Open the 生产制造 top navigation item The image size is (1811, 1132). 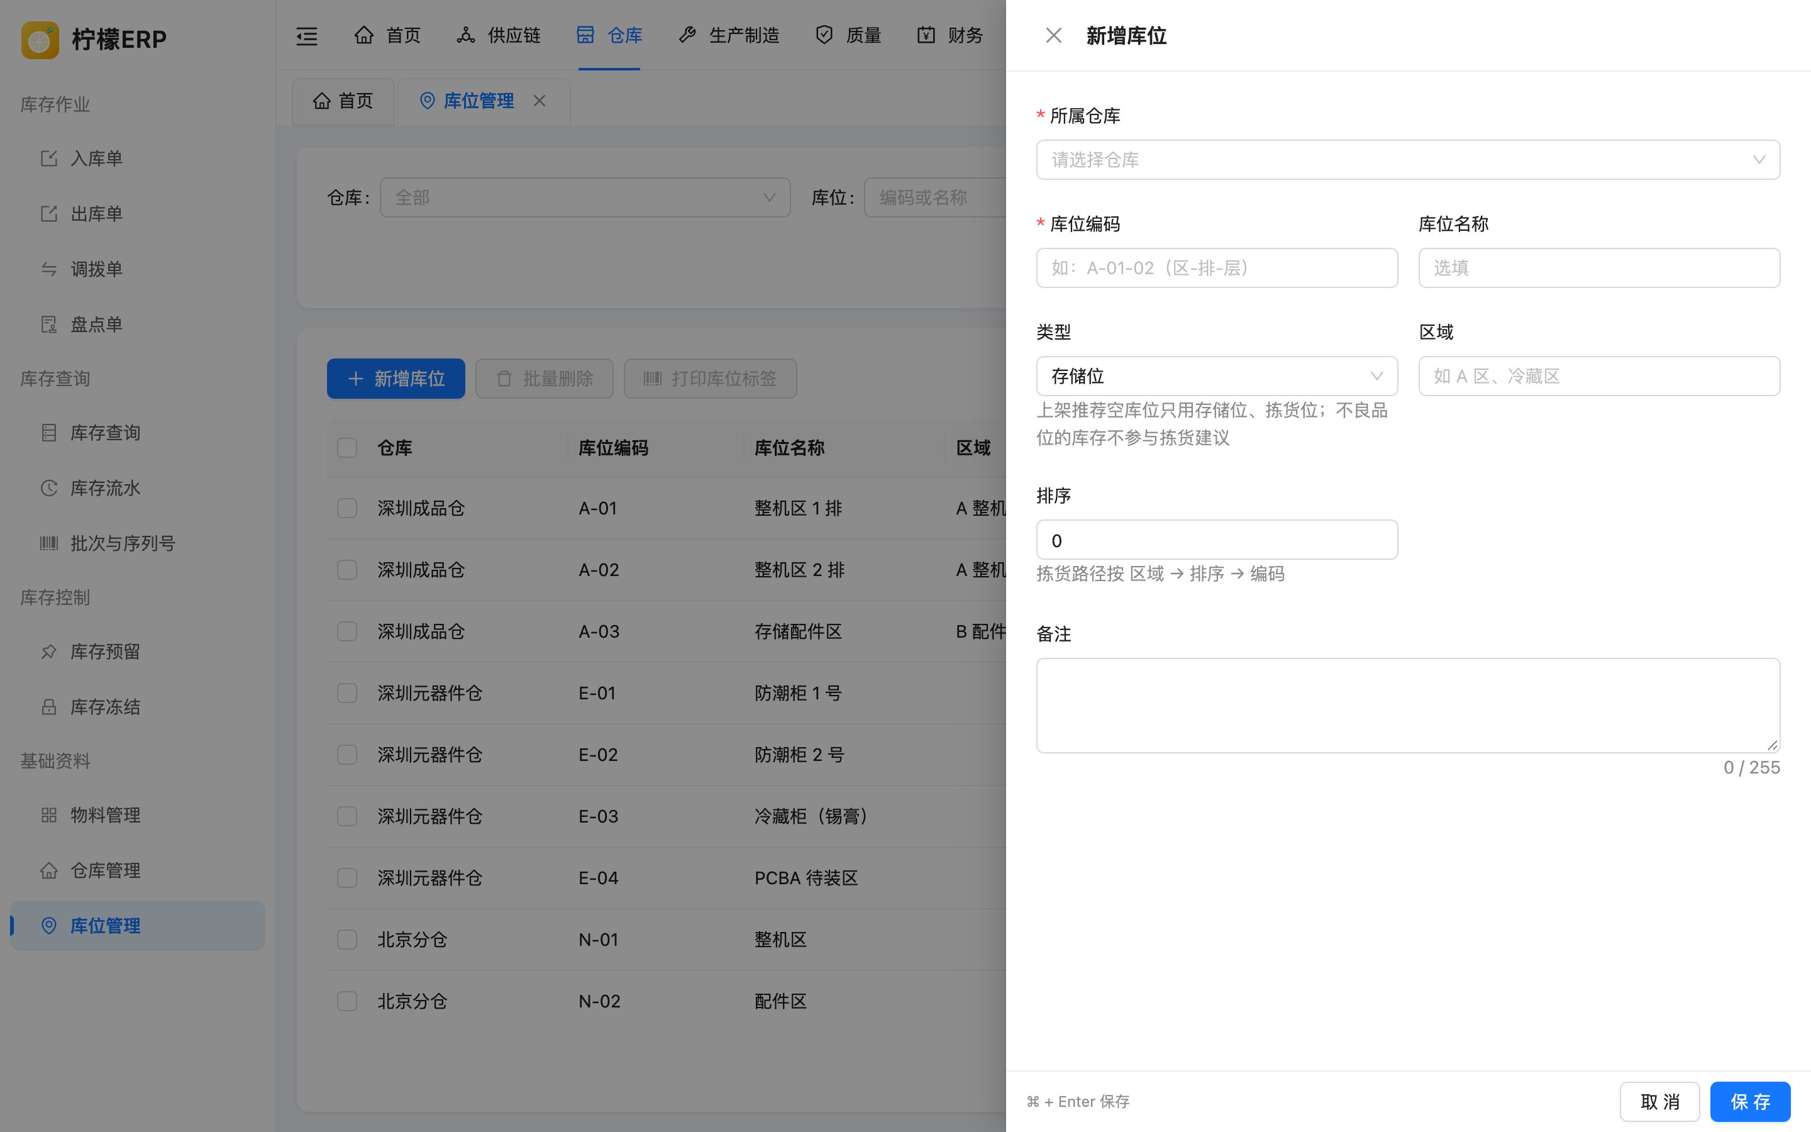(729, 35)
